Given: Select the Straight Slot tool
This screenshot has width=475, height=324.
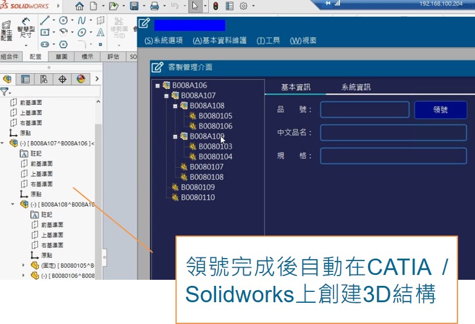Looking at the screenshot, I should click(45, 44).
